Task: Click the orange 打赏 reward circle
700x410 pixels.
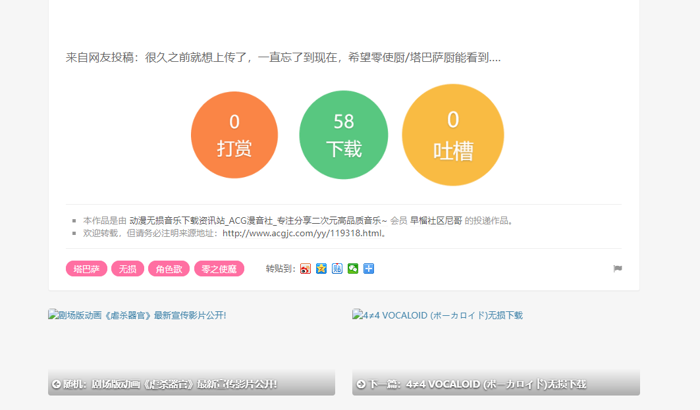Action: click(x=234, y=134)
